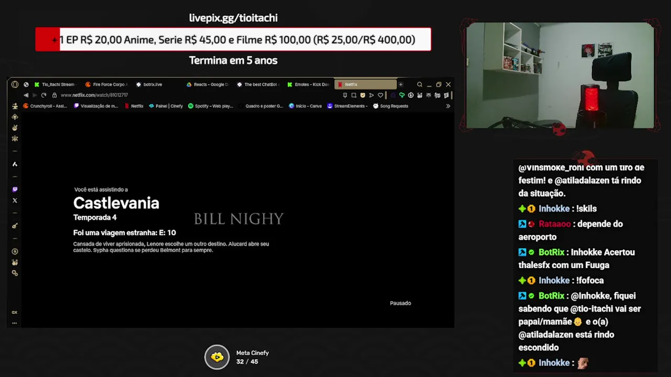Viewport: 671px width, 377px height.
Task: Open the Song Requests bookmark
Action: pos(391,106)
